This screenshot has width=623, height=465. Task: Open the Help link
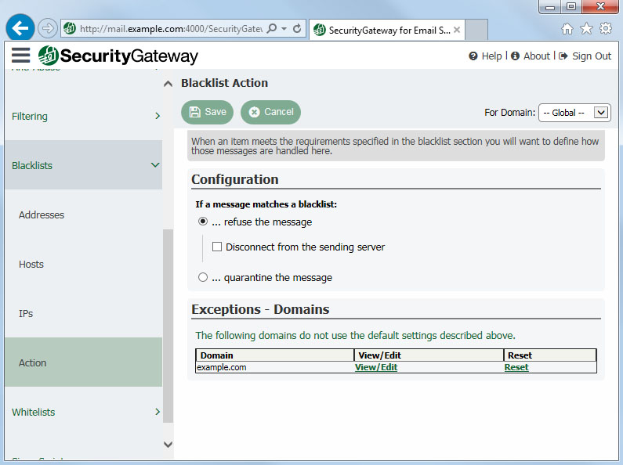[491, 56]
